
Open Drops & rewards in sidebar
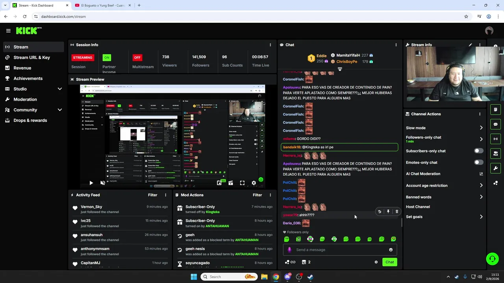pyautogui.click(x=33, y=120)
